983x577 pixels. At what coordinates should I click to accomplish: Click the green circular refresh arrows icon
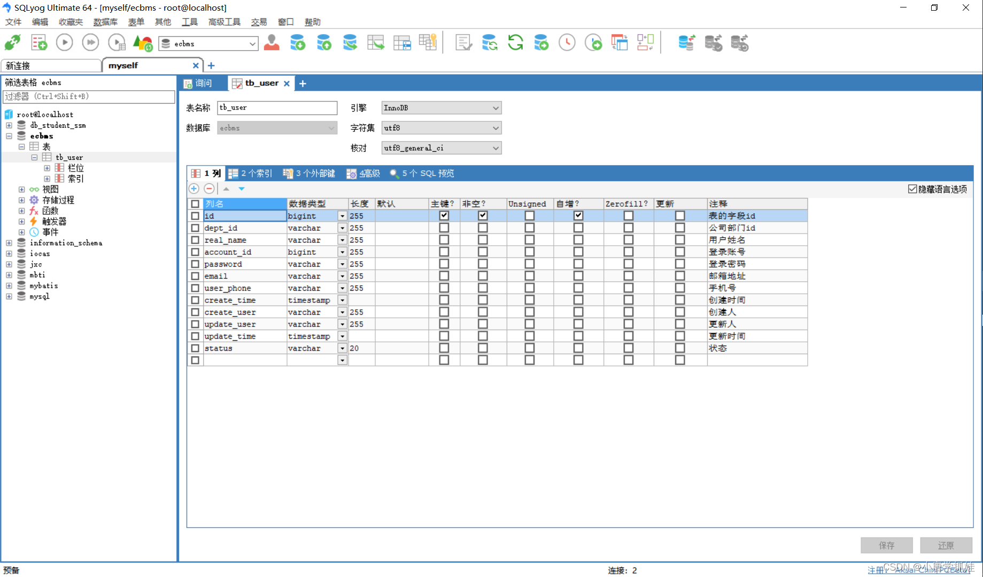coord(515,43)
